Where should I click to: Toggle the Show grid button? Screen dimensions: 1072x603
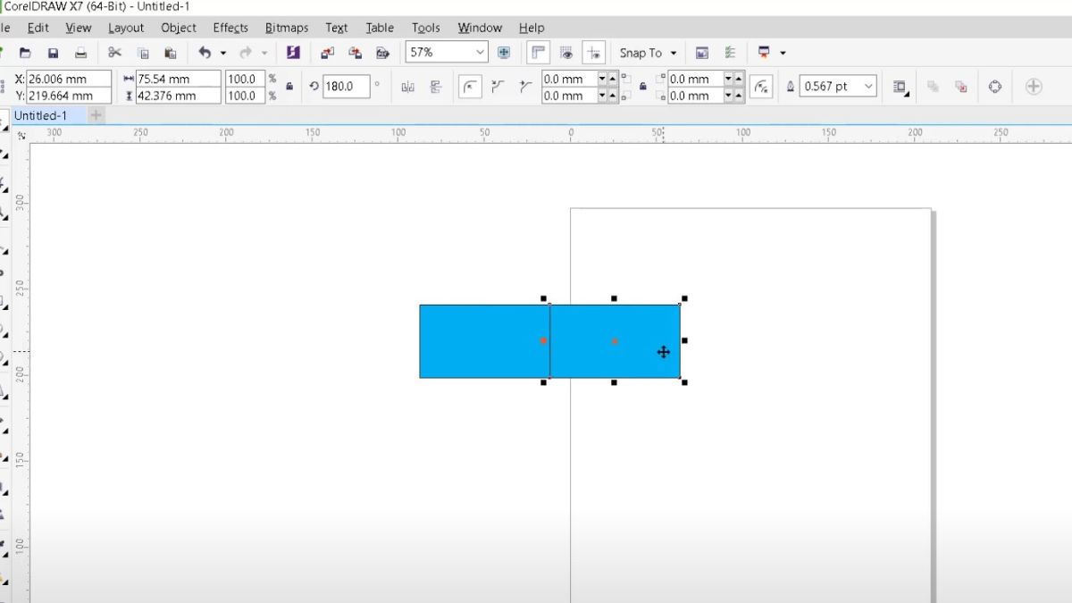(565, 53)
